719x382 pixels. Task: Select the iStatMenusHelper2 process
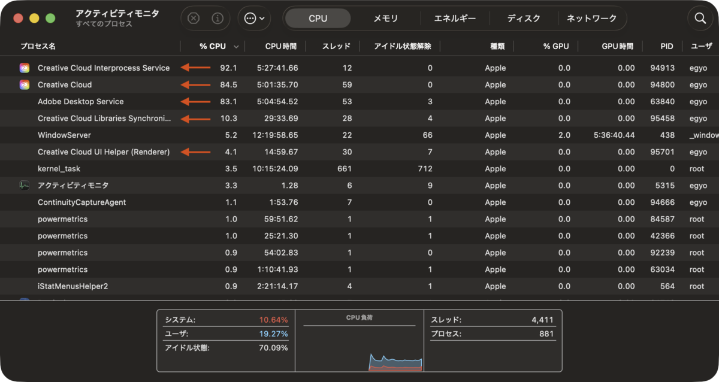point(72,286)
